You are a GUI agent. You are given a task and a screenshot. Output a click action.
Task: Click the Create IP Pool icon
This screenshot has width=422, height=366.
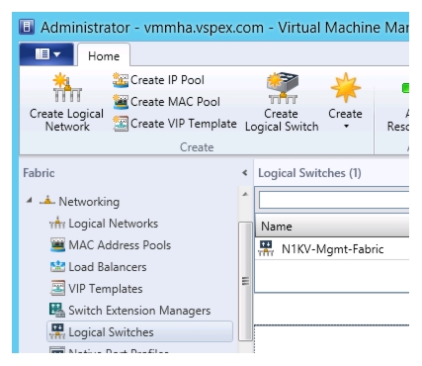coord(121,80)
